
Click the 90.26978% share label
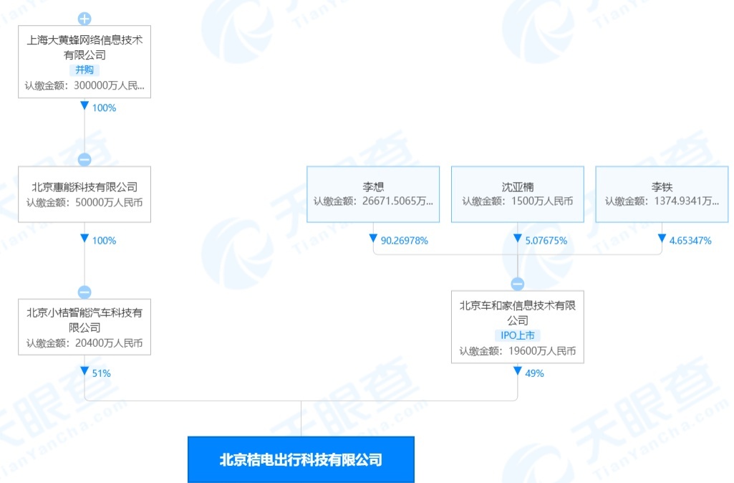[404, 241]
